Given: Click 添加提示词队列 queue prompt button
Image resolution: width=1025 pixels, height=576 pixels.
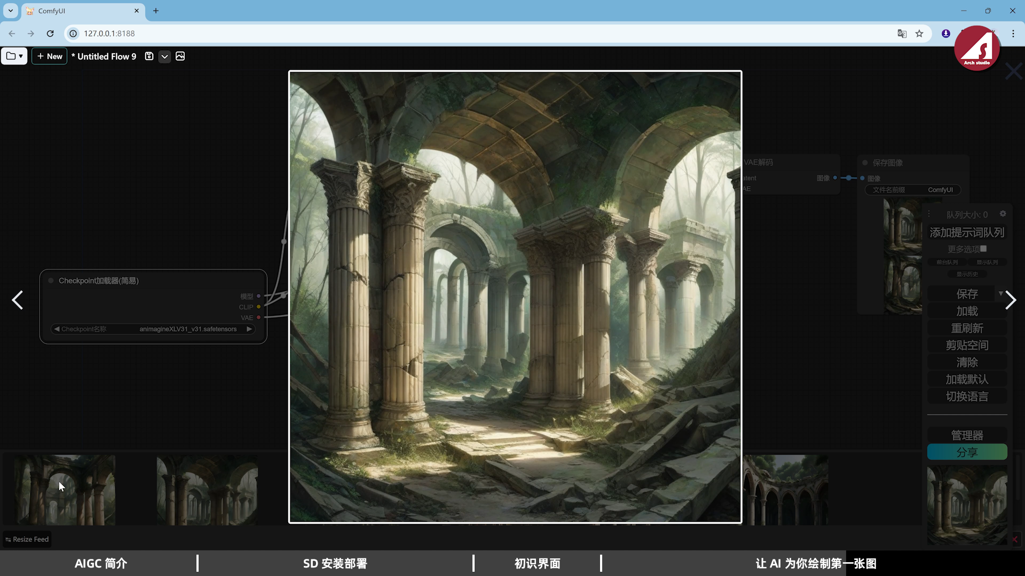Looking at the screenshot, I should pos(967,233).
